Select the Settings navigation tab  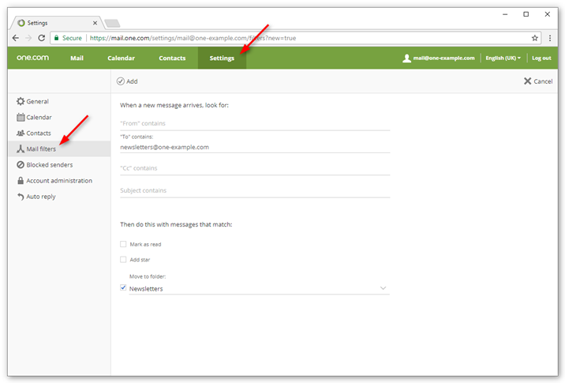pos(222,58)
